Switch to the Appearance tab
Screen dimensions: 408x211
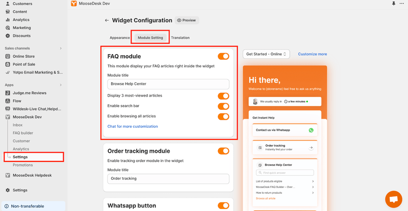[120, 38]
